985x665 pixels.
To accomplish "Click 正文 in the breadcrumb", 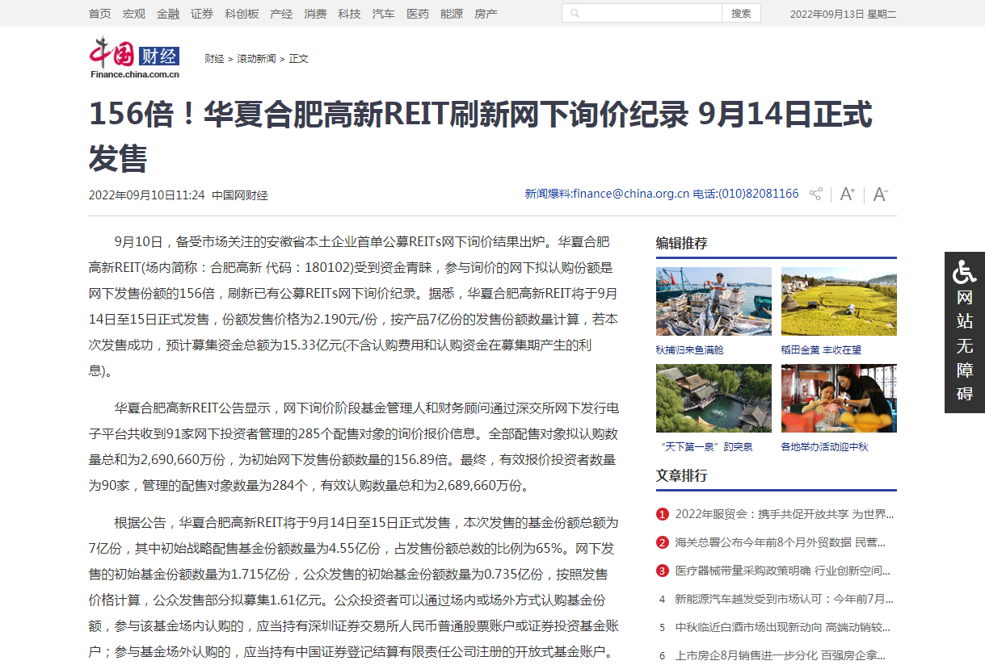I will [x=298, y=59].
